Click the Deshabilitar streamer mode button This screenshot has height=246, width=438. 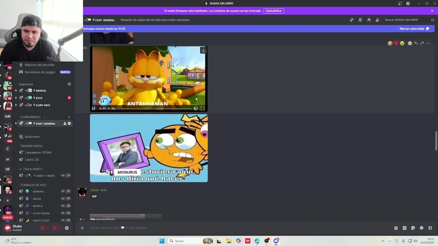tap(274, 11)
